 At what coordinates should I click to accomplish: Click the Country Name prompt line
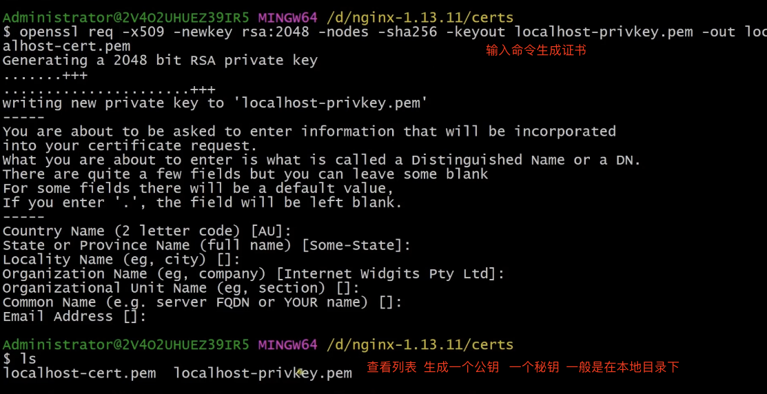point(147,231)
